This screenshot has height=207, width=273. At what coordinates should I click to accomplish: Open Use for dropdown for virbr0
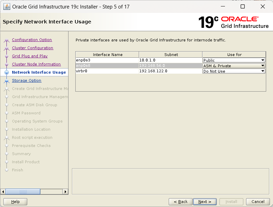[x=234, y=71]
